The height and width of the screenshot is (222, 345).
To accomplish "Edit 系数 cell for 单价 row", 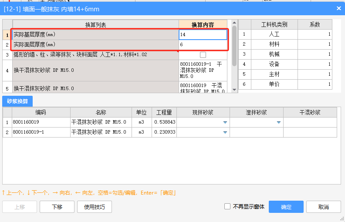I will tap(315, 84).
